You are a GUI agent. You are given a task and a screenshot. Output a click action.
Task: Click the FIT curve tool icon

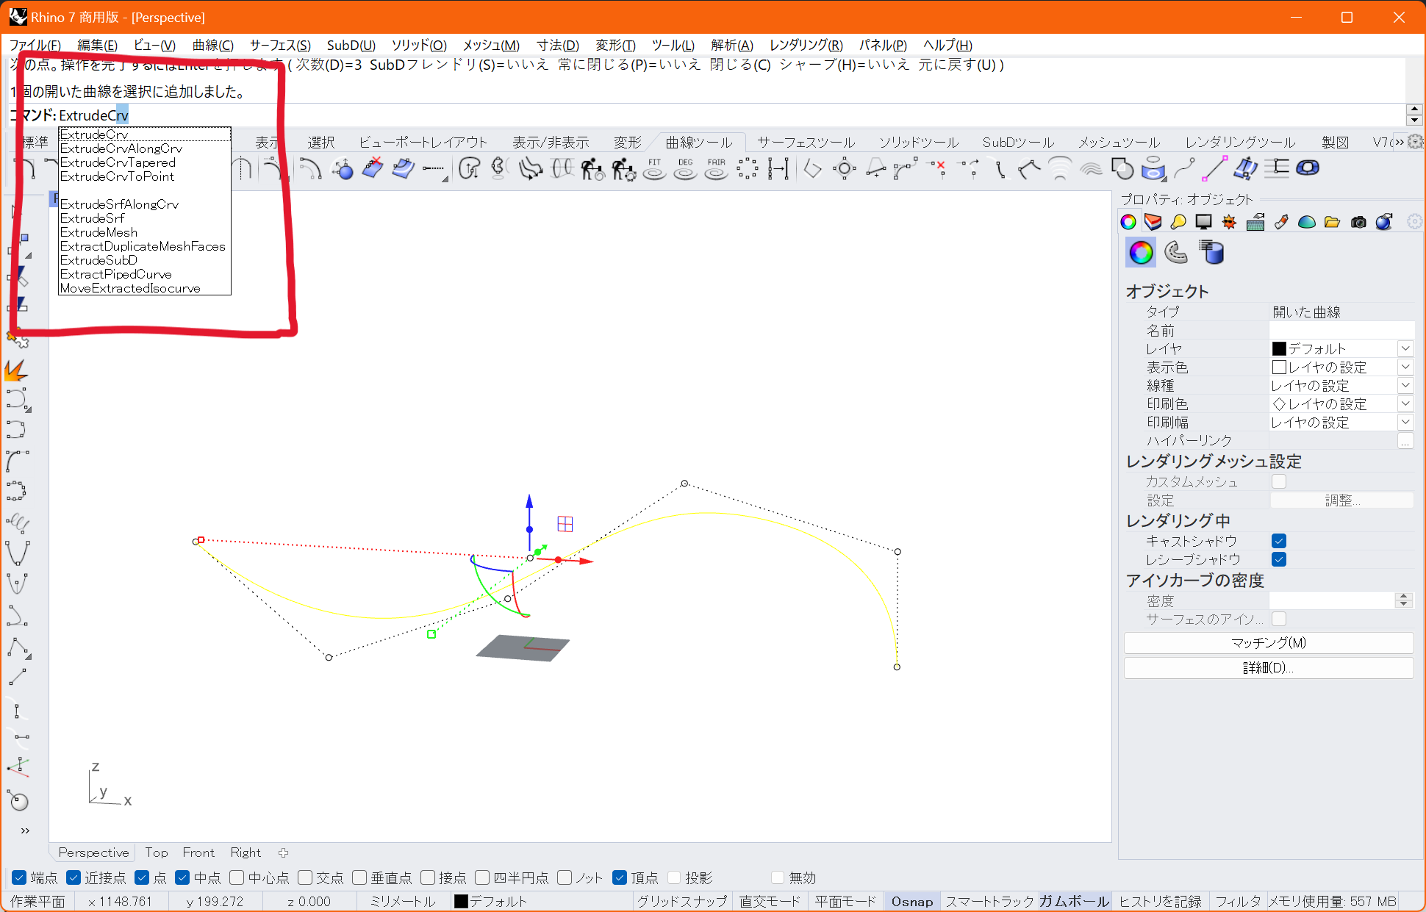click(x=654, y=169)
